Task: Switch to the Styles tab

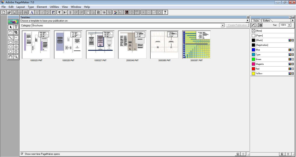Action: coord(256,21)
